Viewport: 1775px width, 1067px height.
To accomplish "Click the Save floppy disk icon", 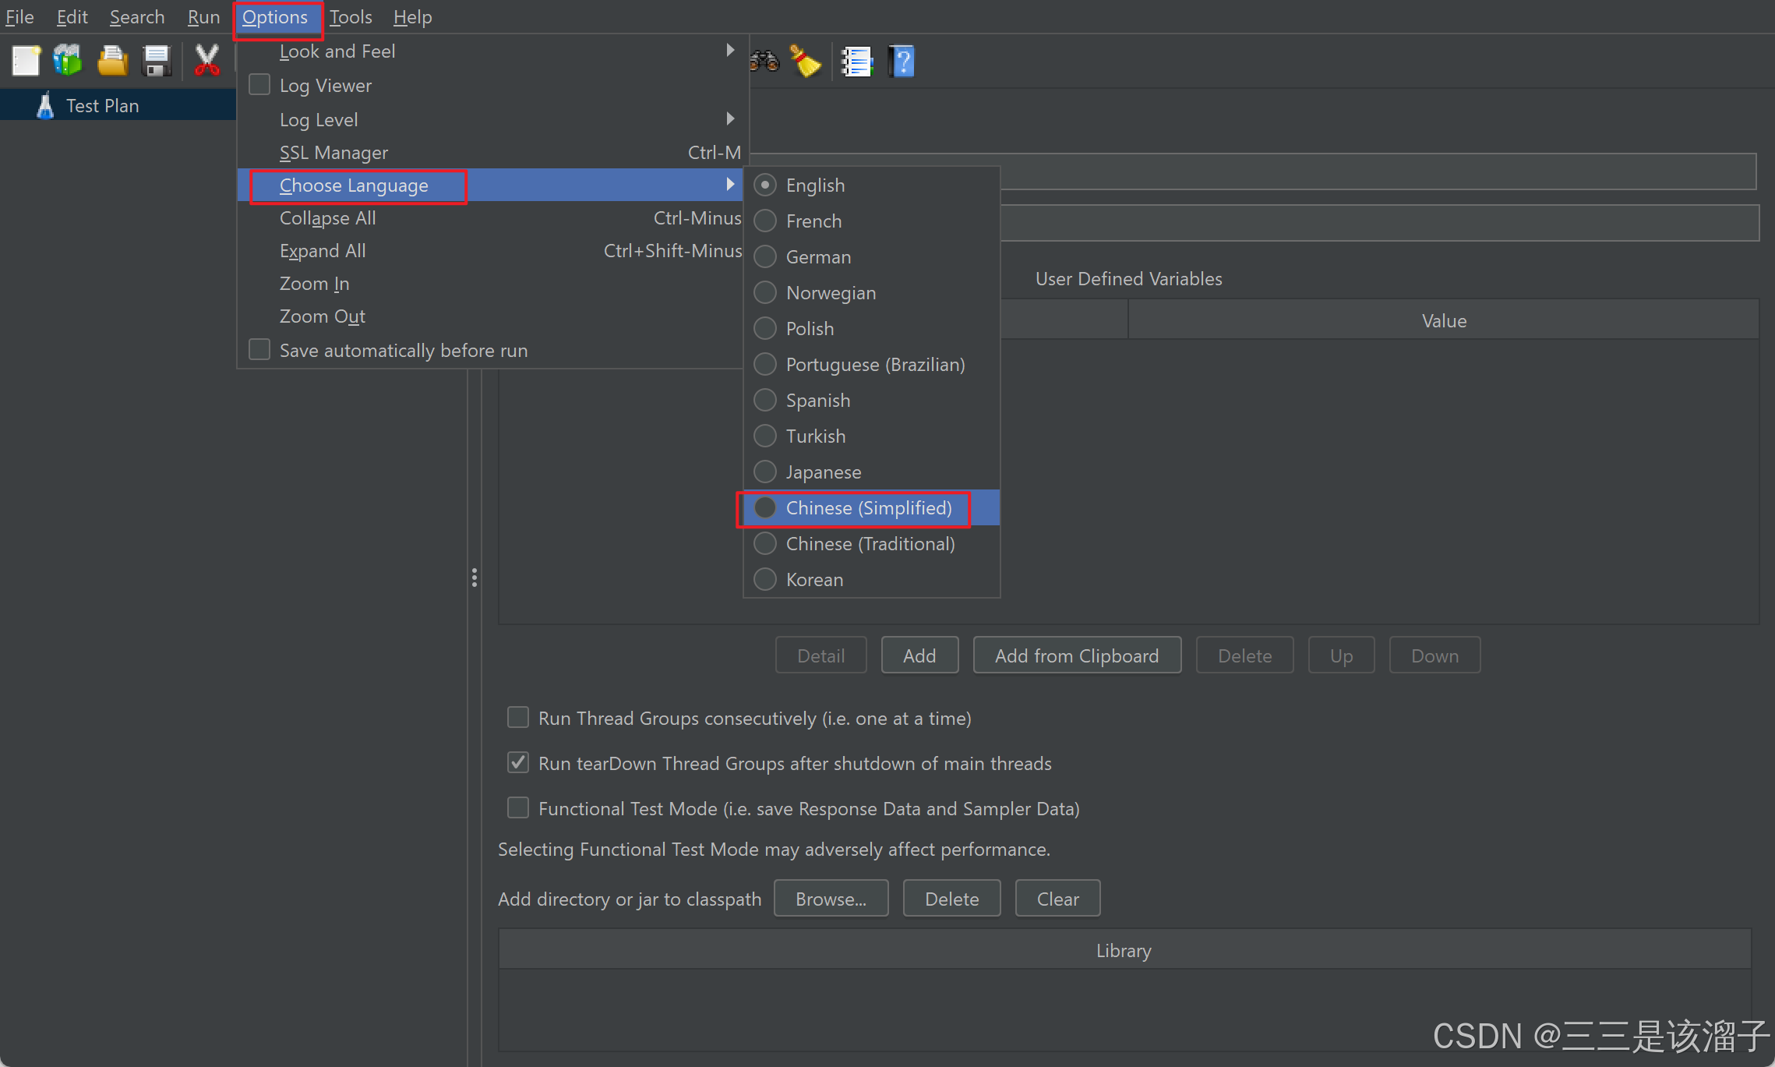I will (x=157, y=61).
